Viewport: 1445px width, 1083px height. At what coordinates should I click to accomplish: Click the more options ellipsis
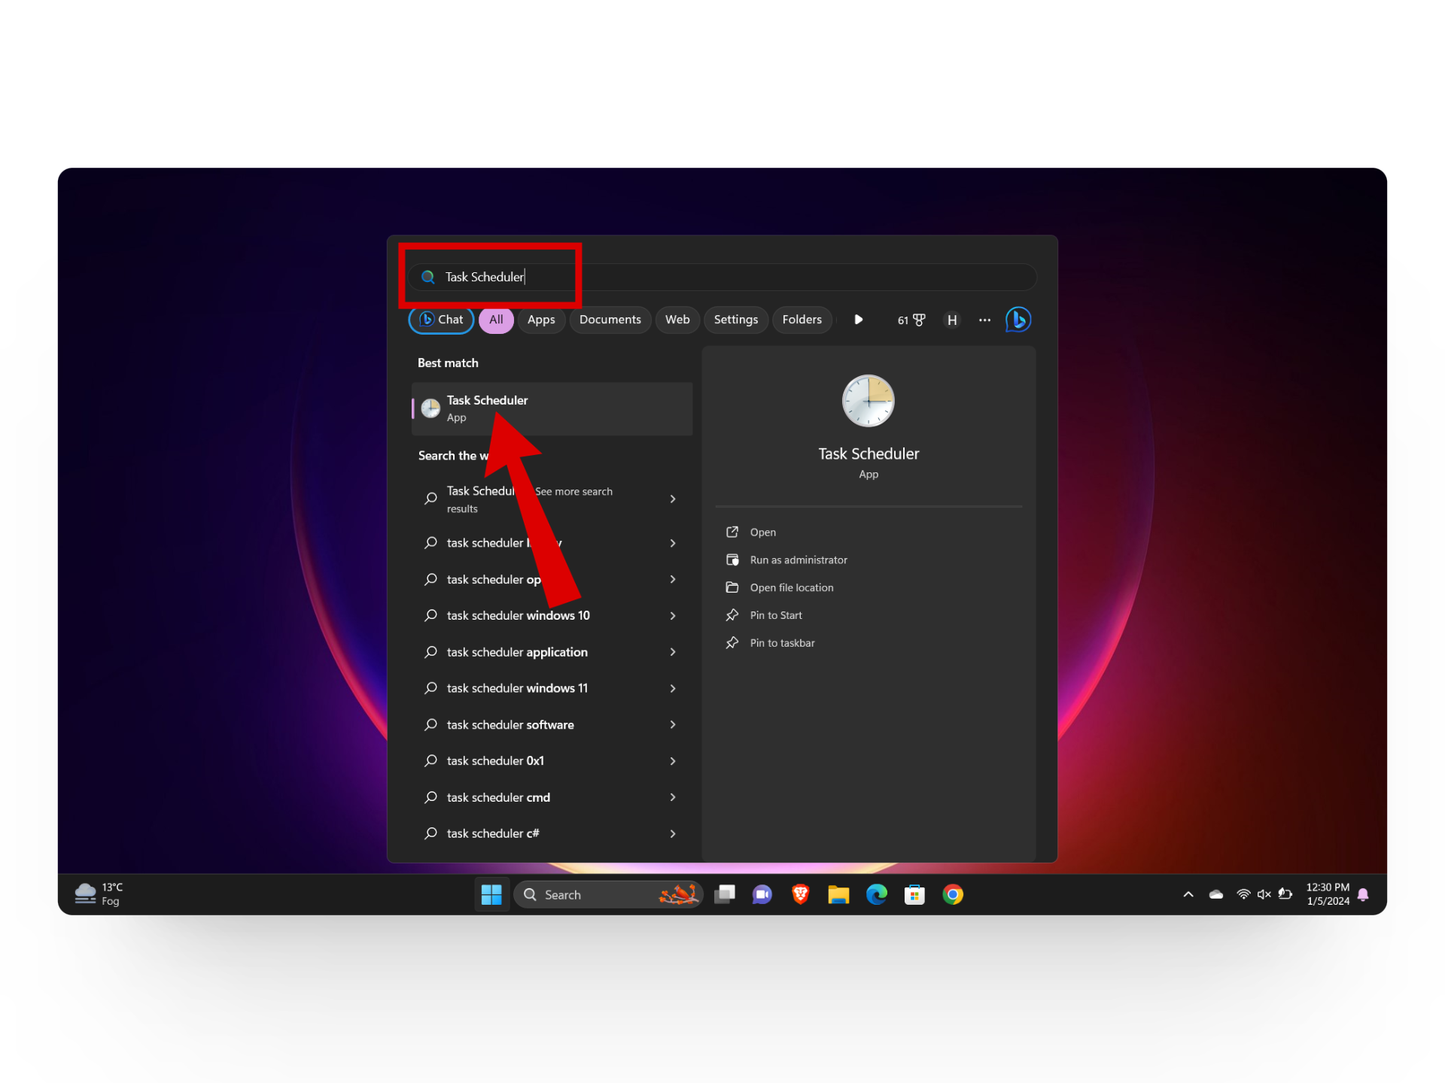(x=984, y=320)
